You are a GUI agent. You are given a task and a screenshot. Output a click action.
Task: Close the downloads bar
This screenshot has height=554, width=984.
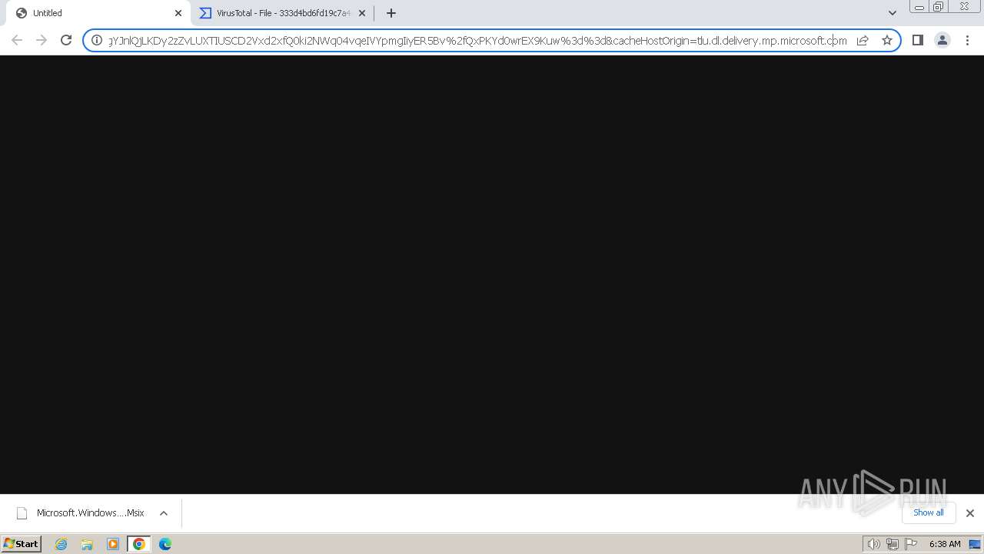pos(969,513)
